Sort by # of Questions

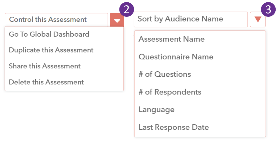(165, 74)
